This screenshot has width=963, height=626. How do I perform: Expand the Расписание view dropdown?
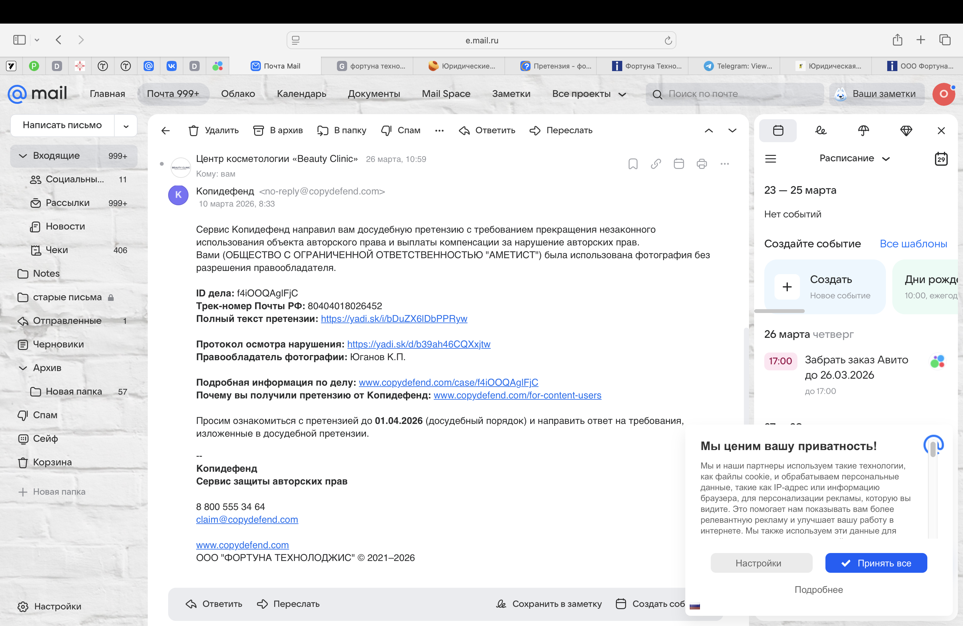tap(854, 158)
